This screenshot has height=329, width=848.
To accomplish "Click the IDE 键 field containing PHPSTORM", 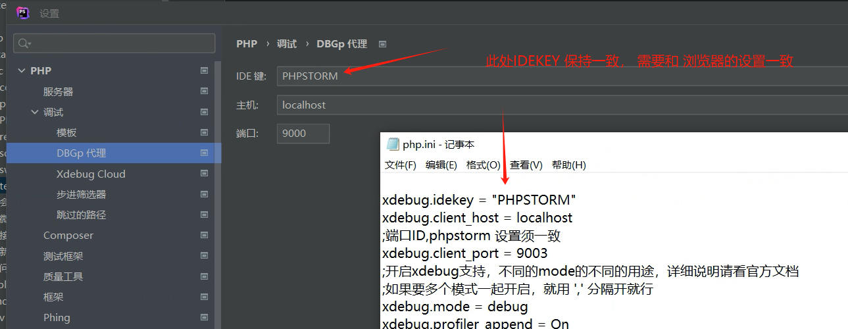I will click(x=562, y=76).
